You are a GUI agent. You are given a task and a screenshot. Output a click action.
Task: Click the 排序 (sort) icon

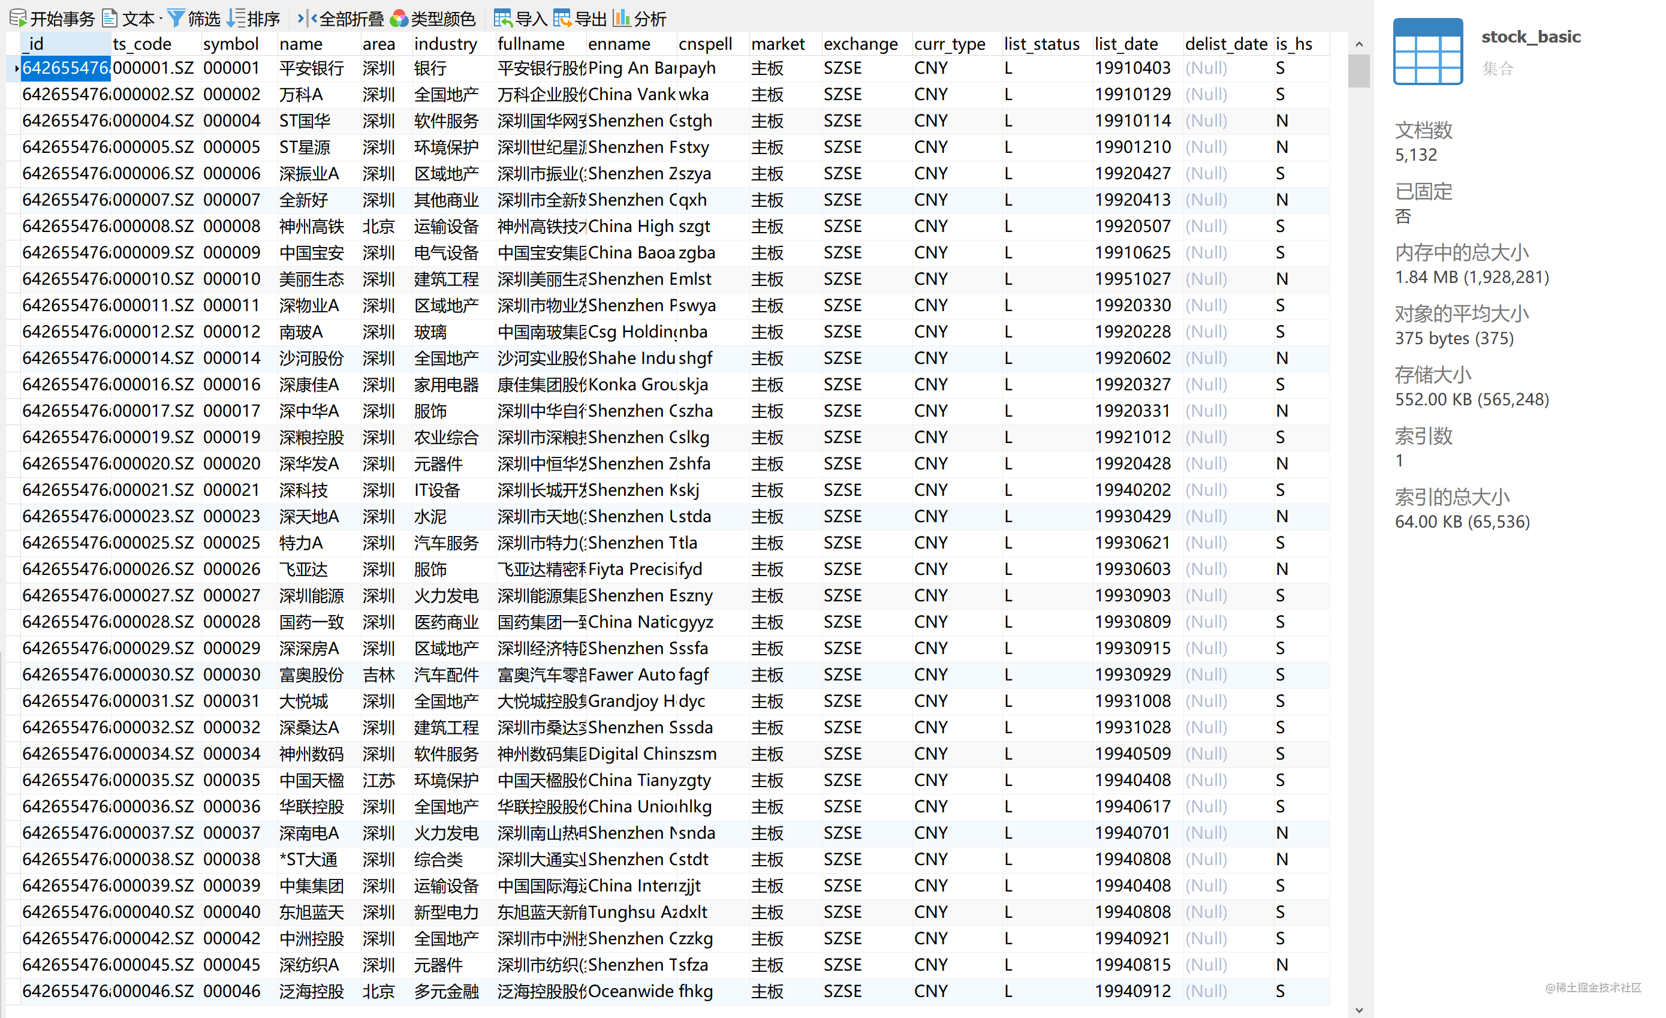pyautogui.click(x=235, y=18)
